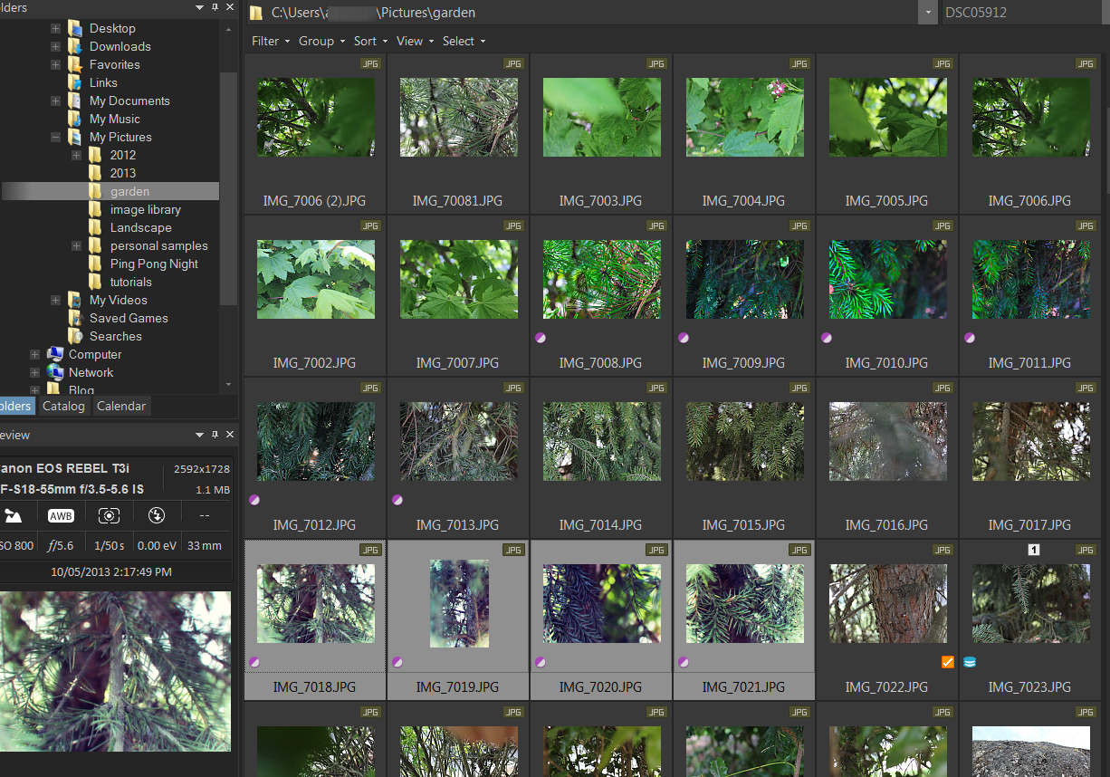This screenshot has height=777, width=1110.
Task: Select the Saved Games folder
Action: point(129,318)
